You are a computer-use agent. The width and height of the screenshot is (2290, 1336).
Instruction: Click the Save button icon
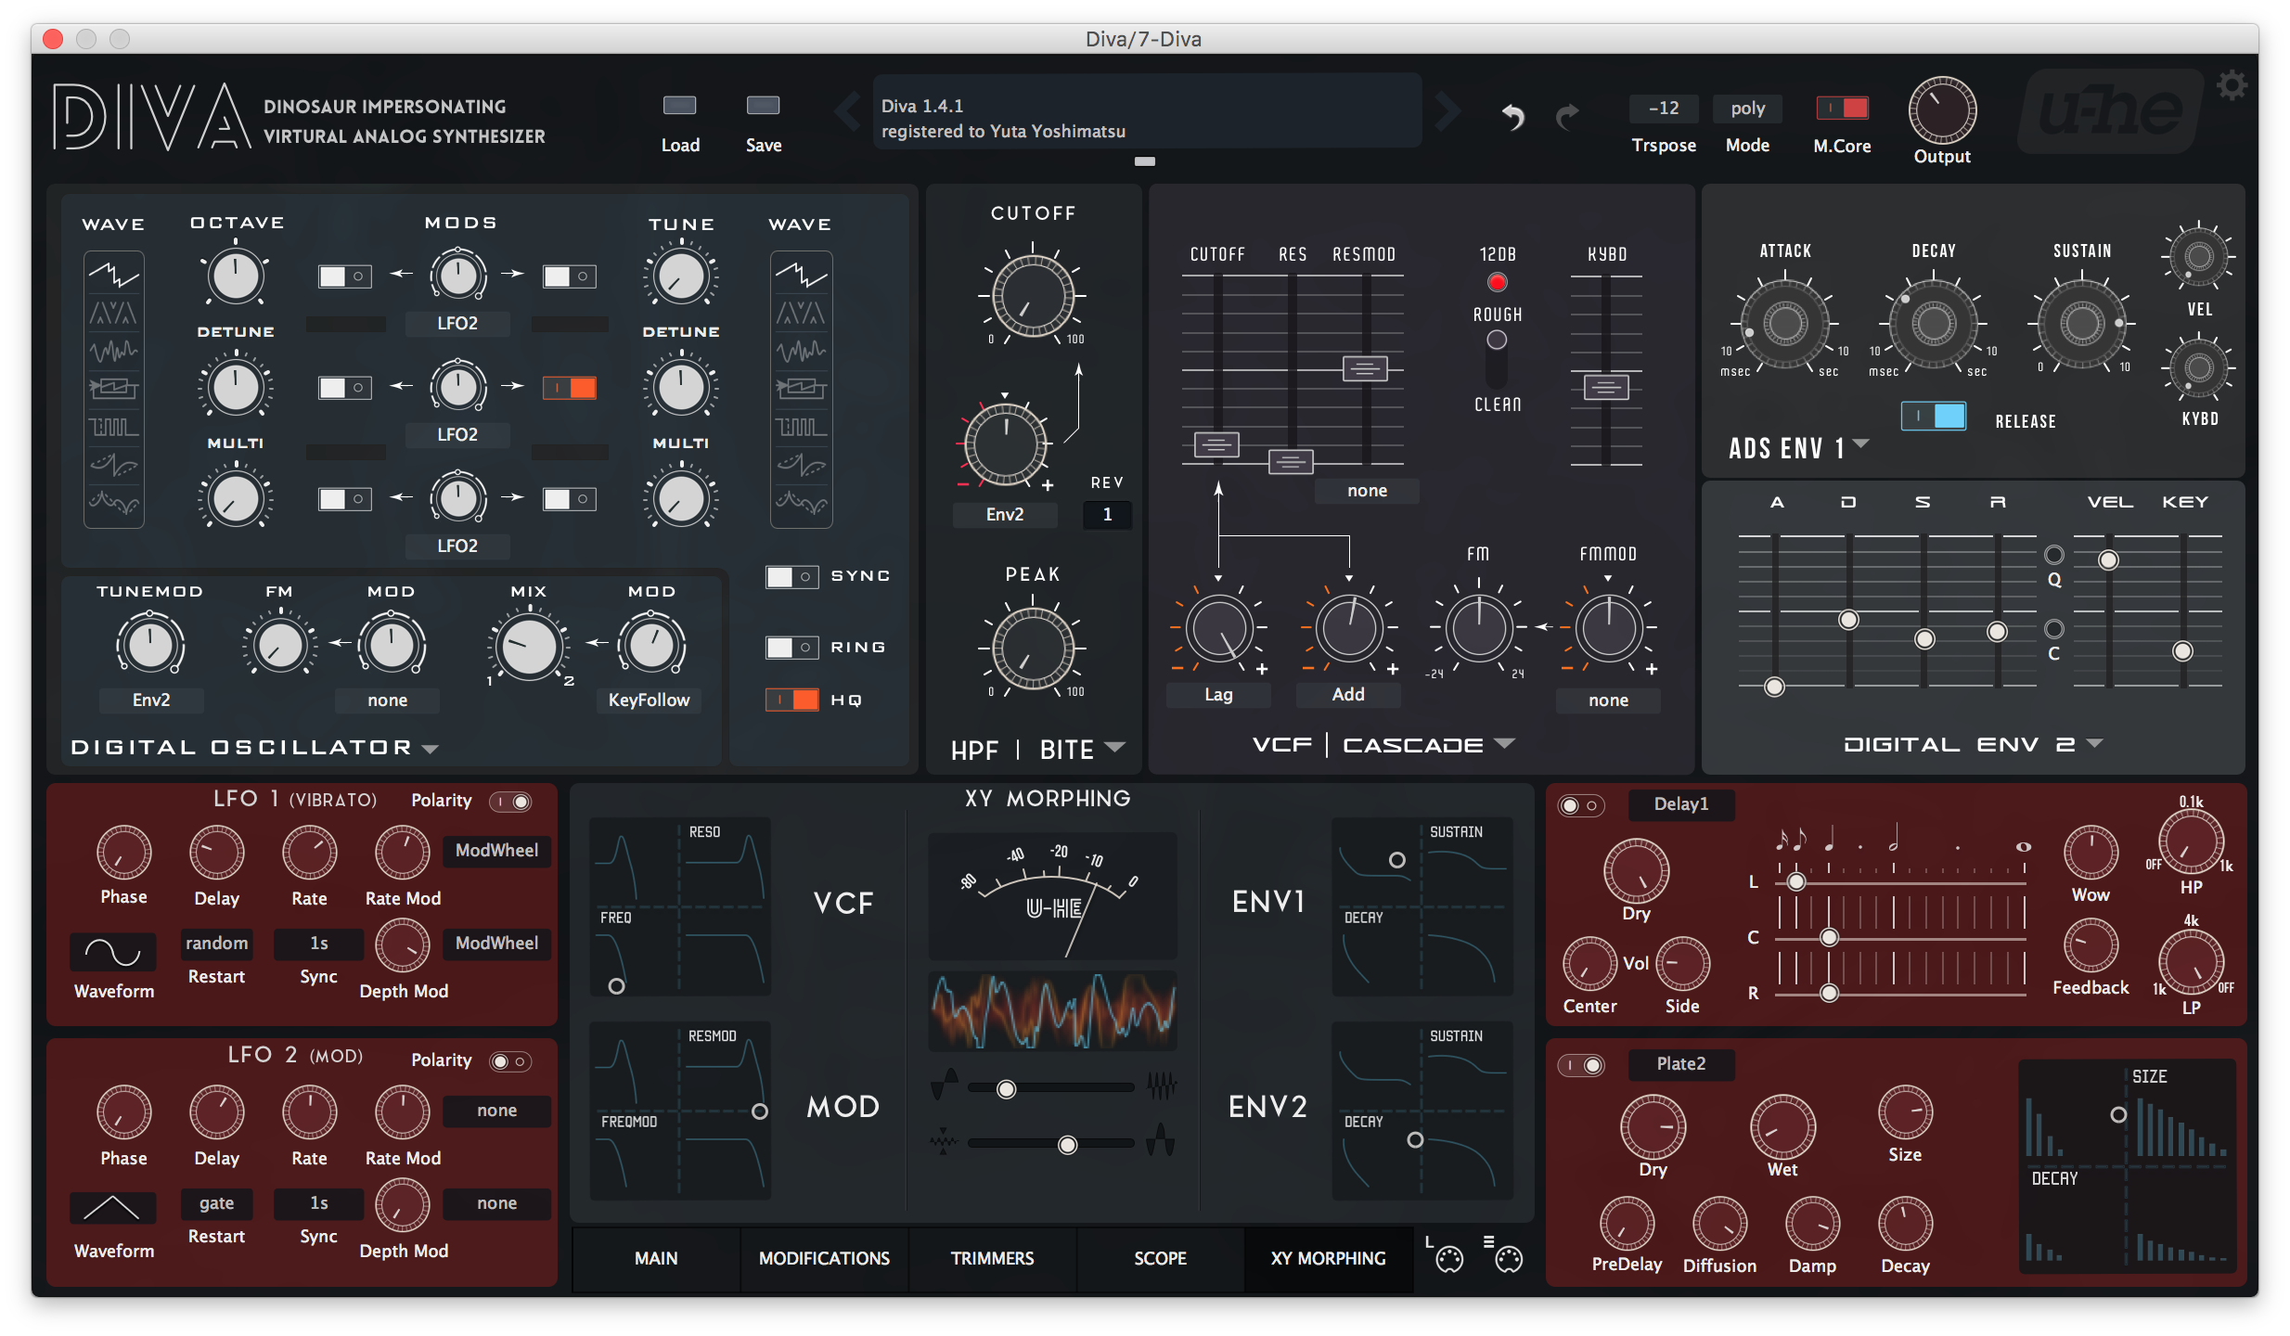[763, 105]
